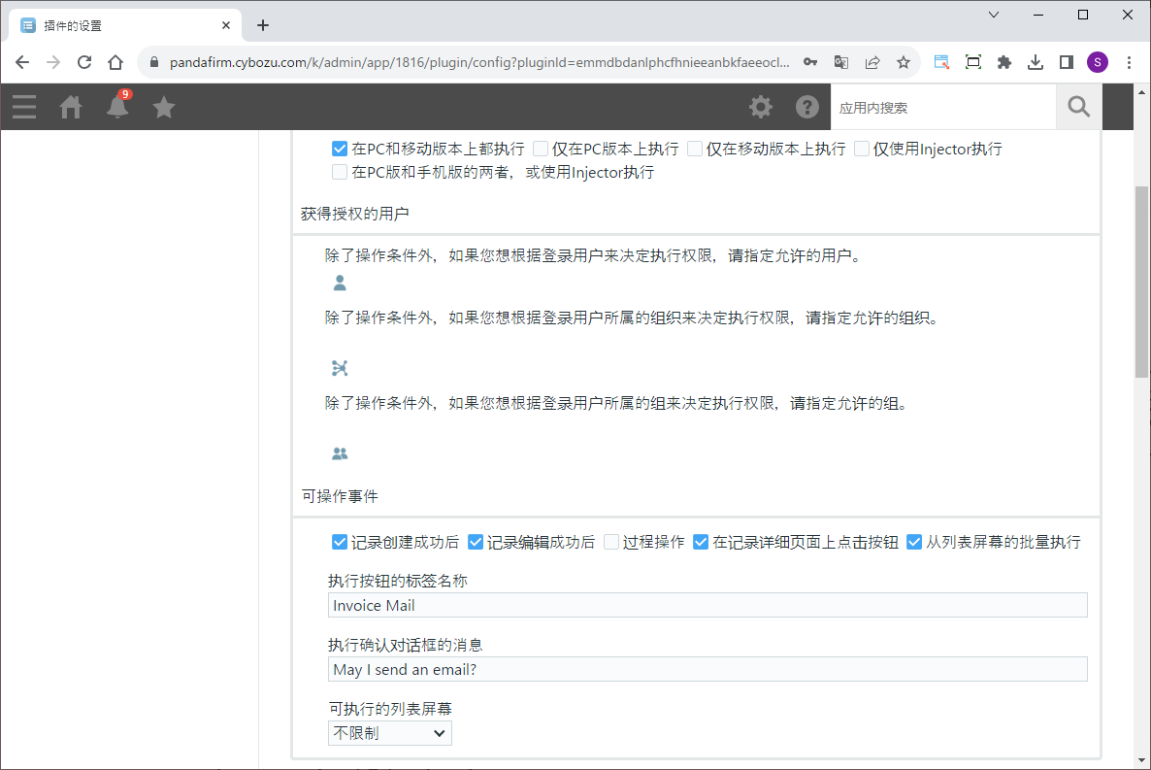Expand the 不限制 list view dropdown
Viewport: 1151px width, 770px height.
click(389, 733)
